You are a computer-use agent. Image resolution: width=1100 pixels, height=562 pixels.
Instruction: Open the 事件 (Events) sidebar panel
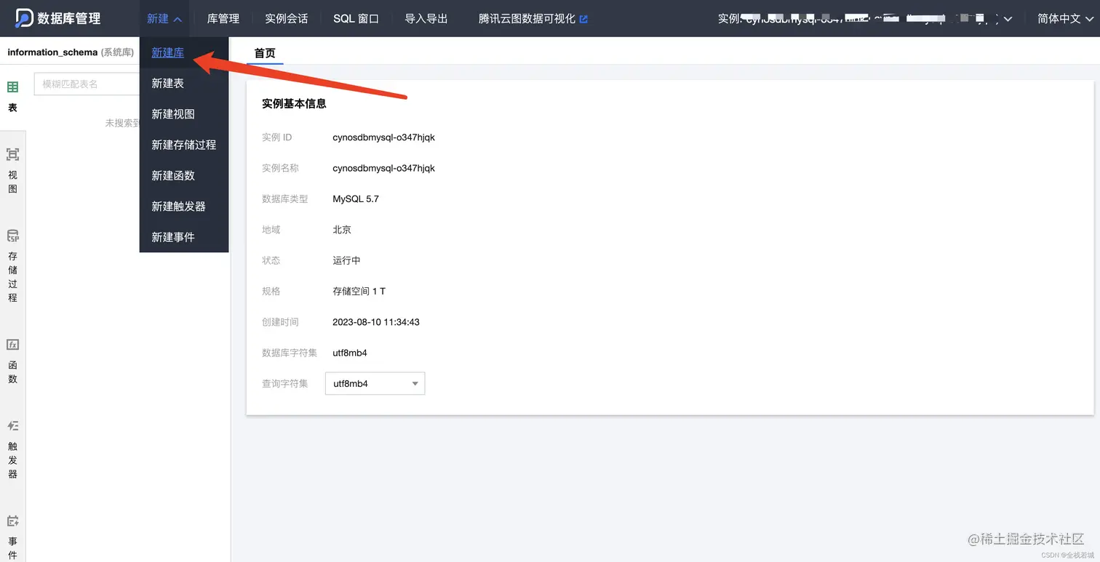(12, 534)
